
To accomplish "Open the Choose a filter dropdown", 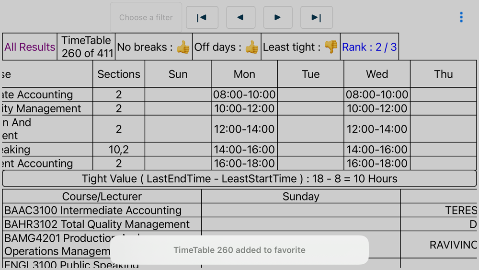I will [x=146, y=17].
